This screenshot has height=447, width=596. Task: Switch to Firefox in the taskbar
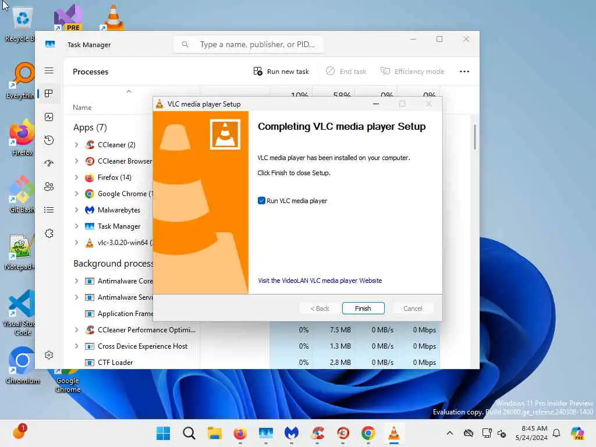pyautogui.click(x=240, y=433)
